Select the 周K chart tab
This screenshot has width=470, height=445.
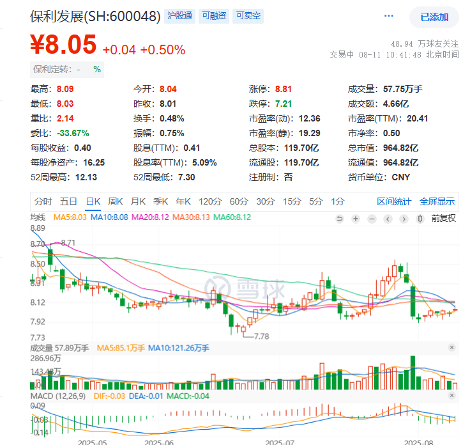(x=116, y=201)
